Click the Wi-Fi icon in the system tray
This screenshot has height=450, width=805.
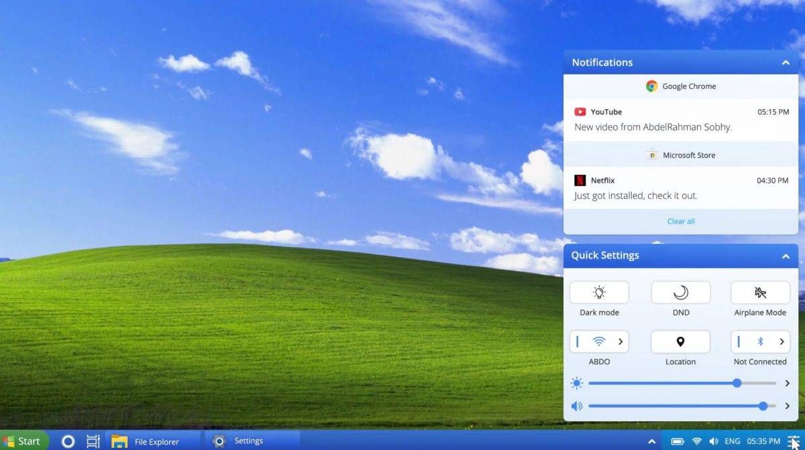click(x=696, y=441)
